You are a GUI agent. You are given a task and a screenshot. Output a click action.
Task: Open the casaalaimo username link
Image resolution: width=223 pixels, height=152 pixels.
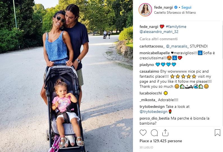click(149, 72)
